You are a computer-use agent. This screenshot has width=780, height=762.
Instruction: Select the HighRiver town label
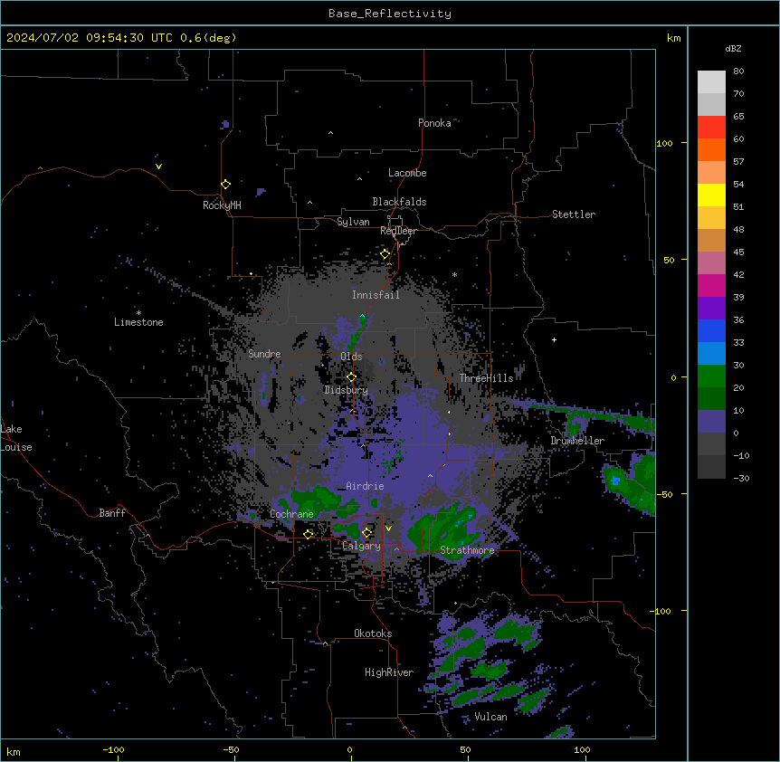coord(389,672)
